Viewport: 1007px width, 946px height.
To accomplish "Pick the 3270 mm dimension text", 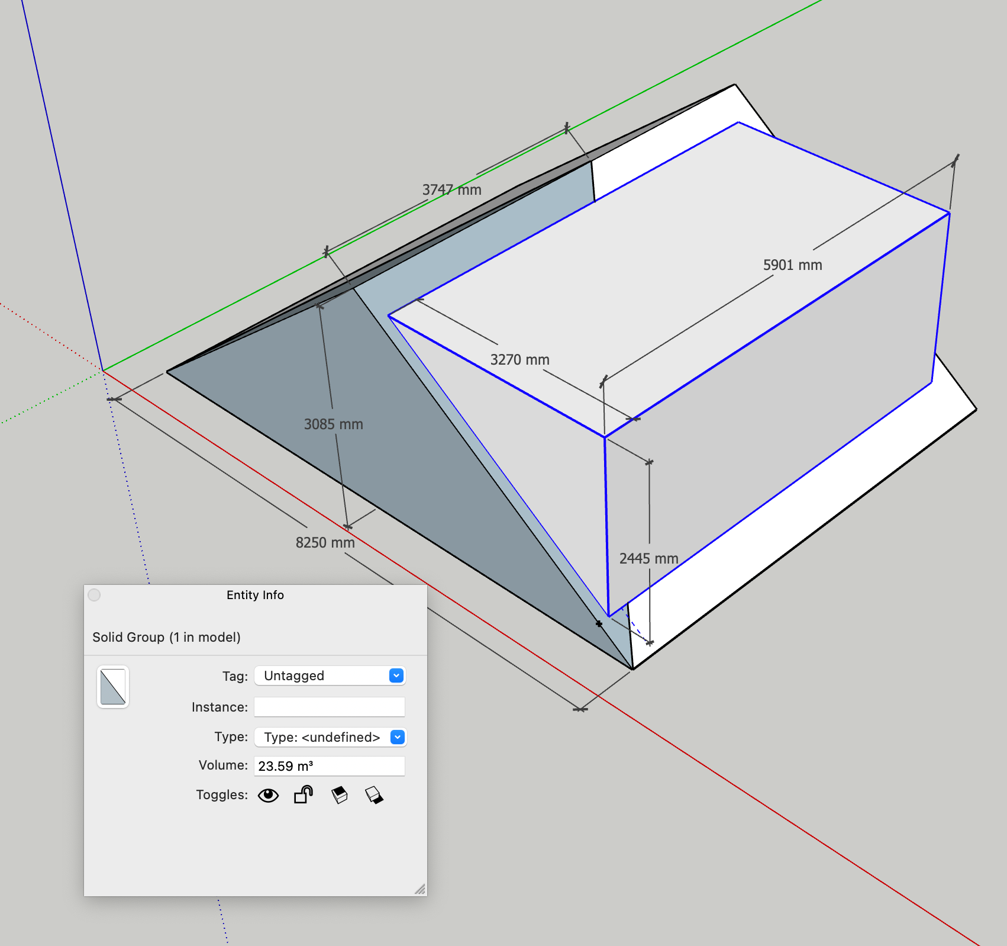I will (519, 360).
